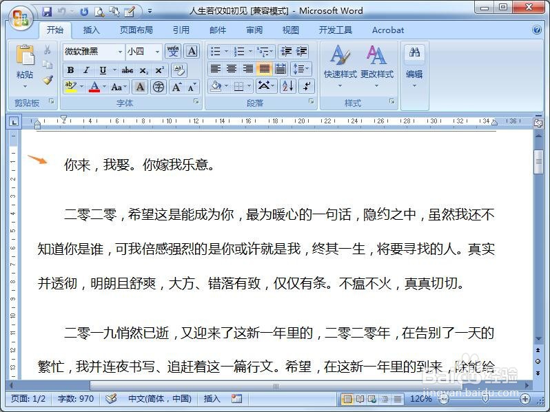Switch to Acrobat tab
This screenshot has height=412, width=550.
[388, 30]
